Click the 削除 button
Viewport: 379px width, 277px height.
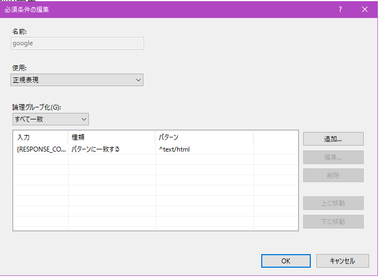pyautogui.click(x=333, y=175)
